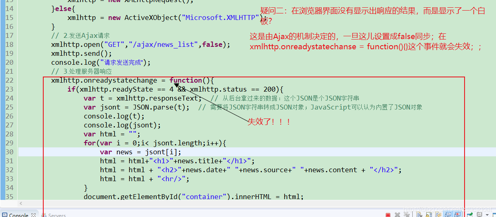
Task: Close the Console view tab
Action: pos(34,215)
